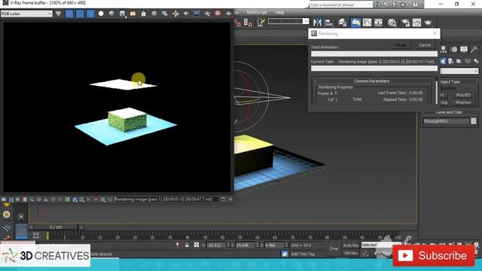Viewport: 482px width, 271px height.
Task: Toggle the selection lock icon
Action: click(x=187, y=245)
